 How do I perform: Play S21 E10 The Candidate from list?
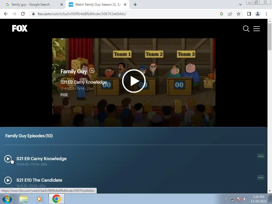[x=8, y=180]
